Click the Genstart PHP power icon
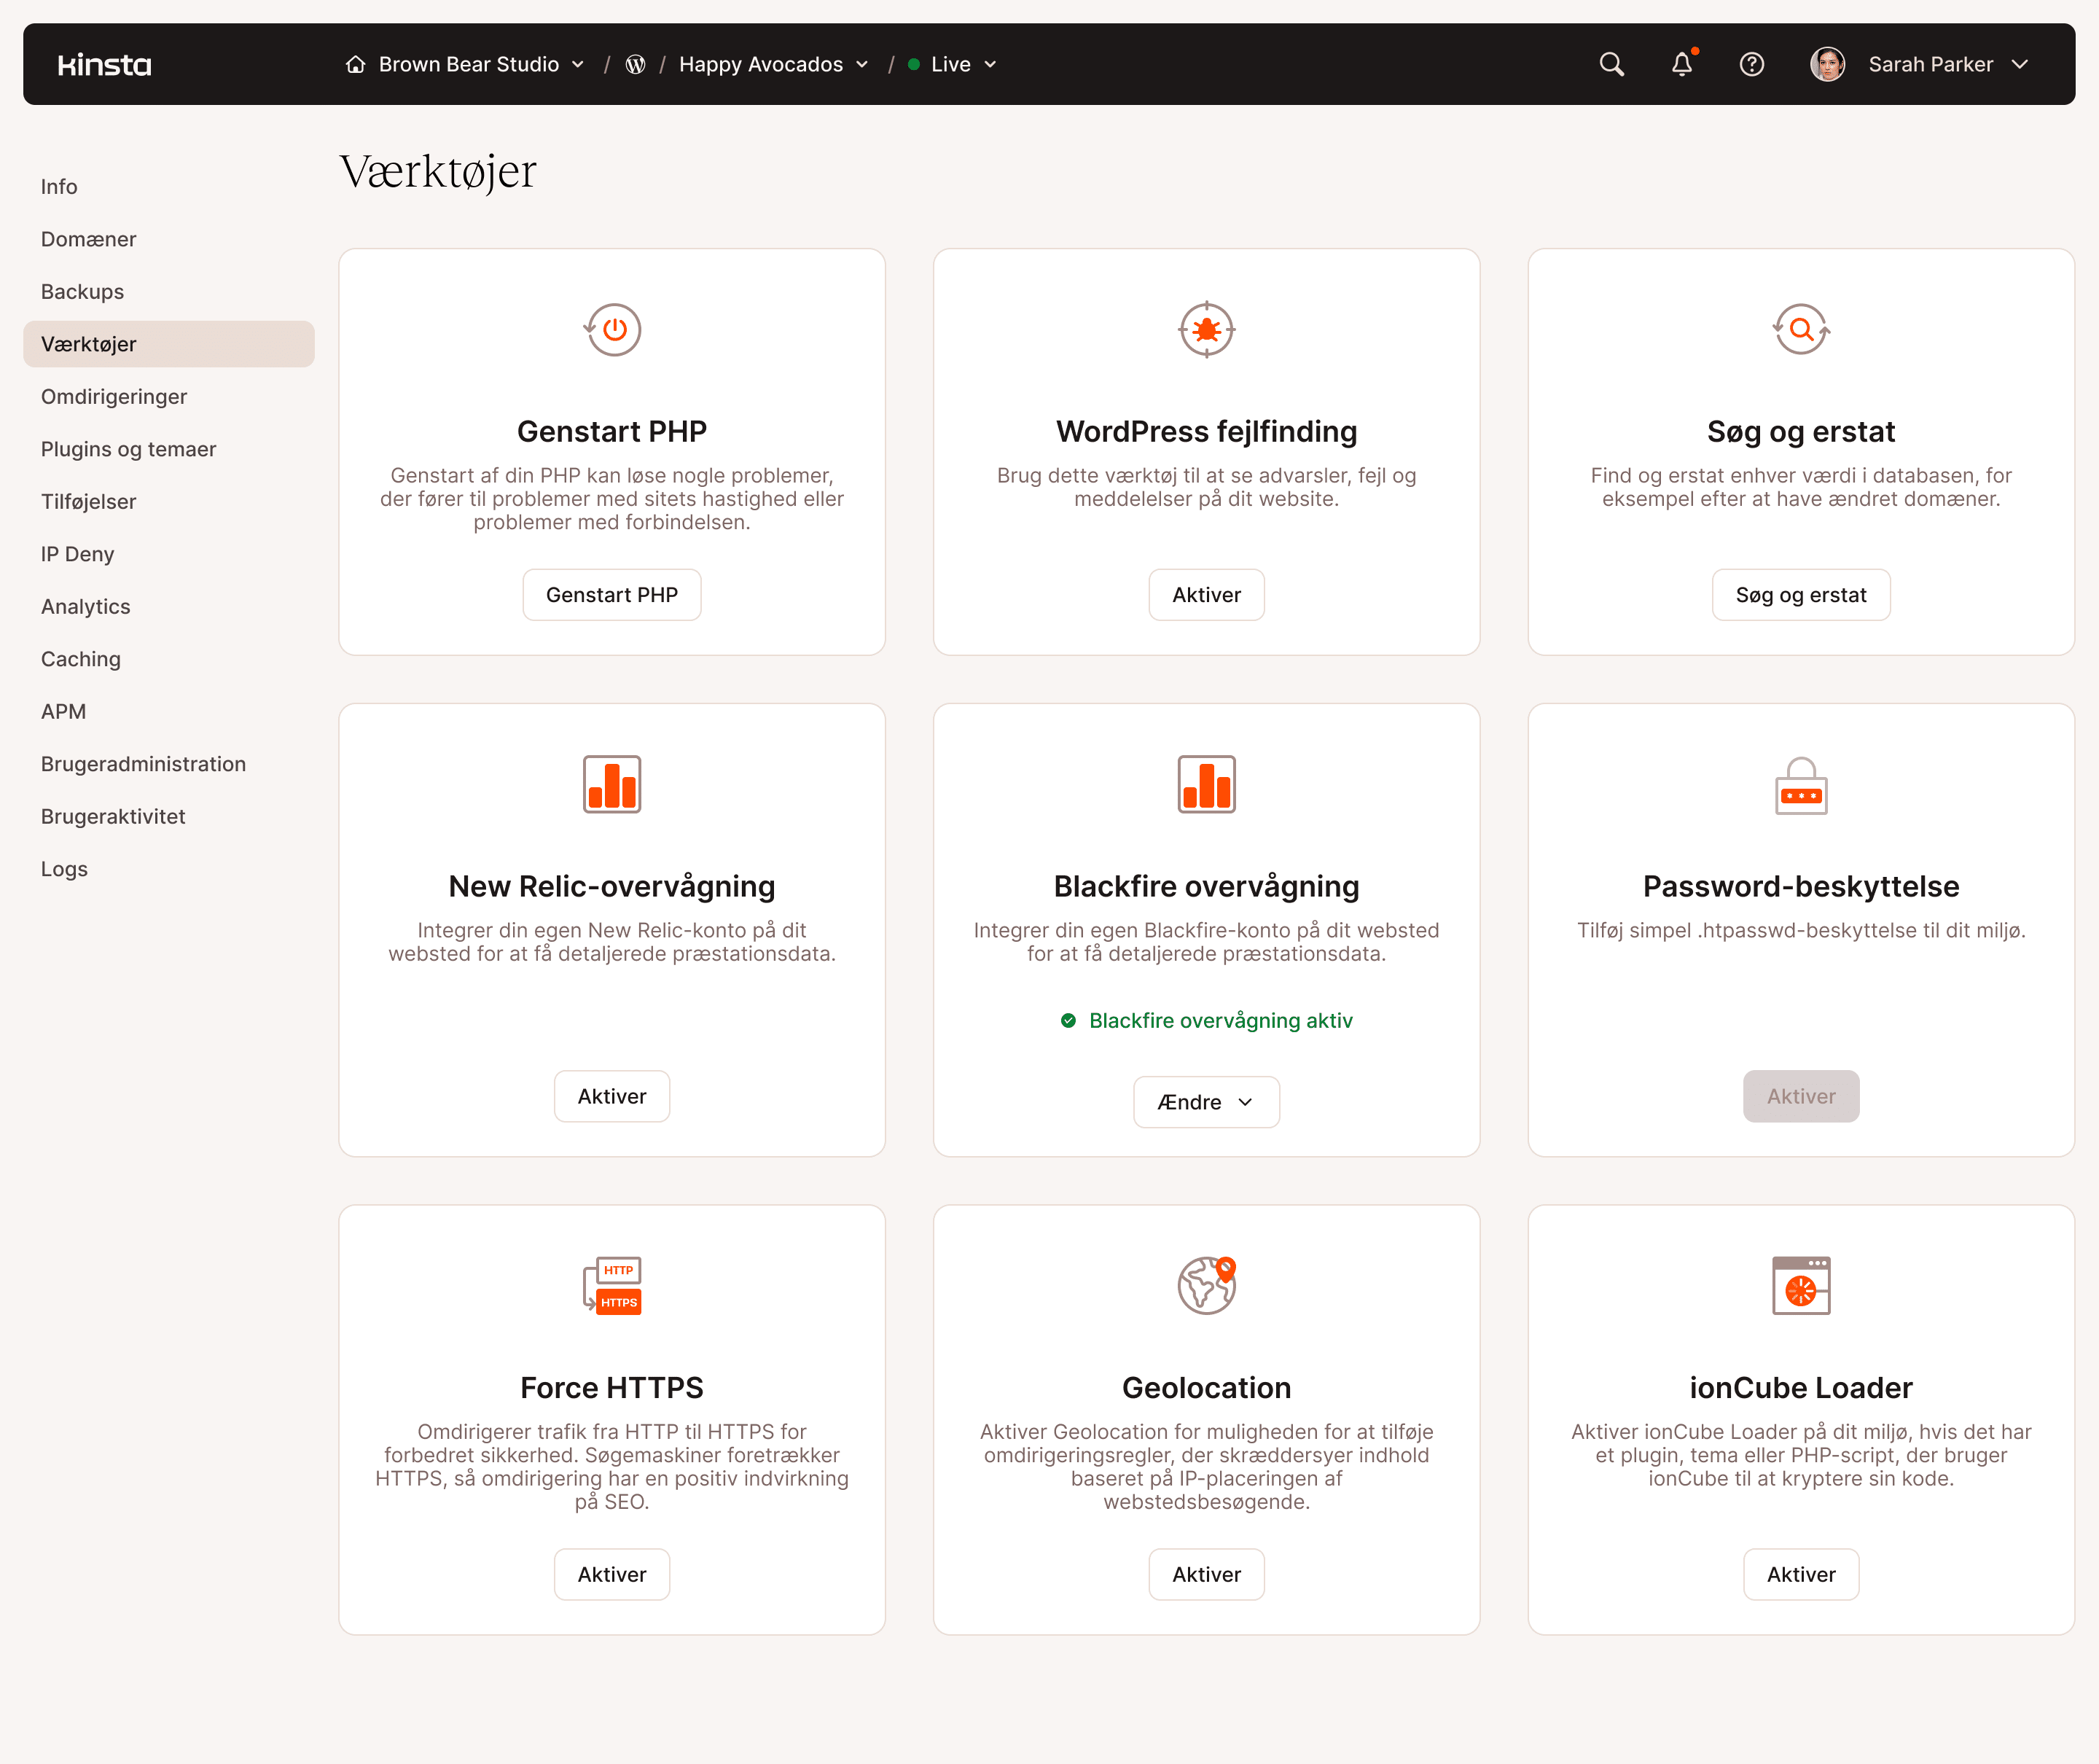The image size is (2099, 1764). [x=611, y=330]
